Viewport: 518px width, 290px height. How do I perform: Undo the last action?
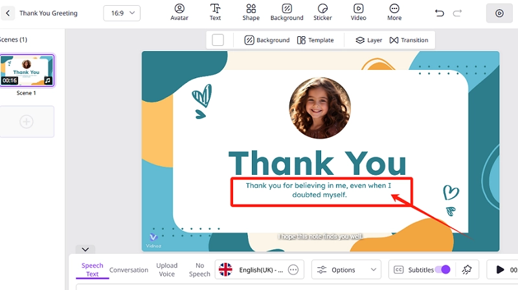click(x=440, y=13)
